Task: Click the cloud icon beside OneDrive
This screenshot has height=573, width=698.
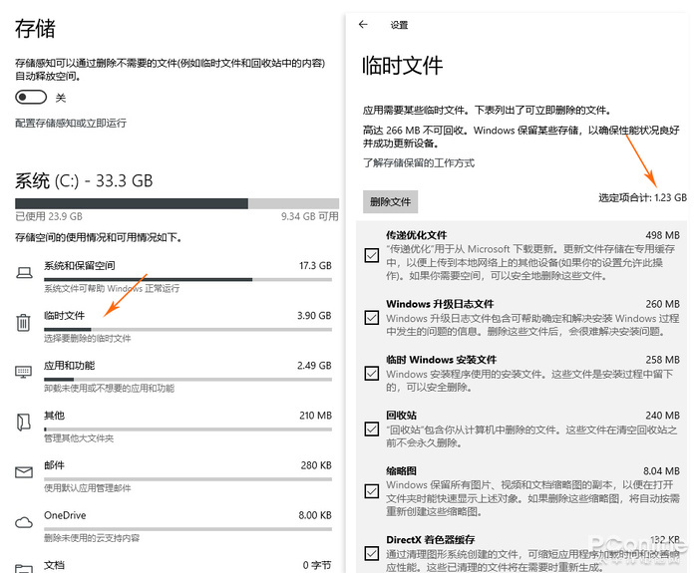Action: pos(24,522)
